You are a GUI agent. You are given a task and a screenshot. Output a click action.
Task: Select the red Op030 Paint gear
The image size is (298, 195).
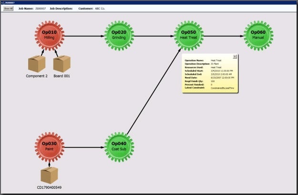(49, 147)
